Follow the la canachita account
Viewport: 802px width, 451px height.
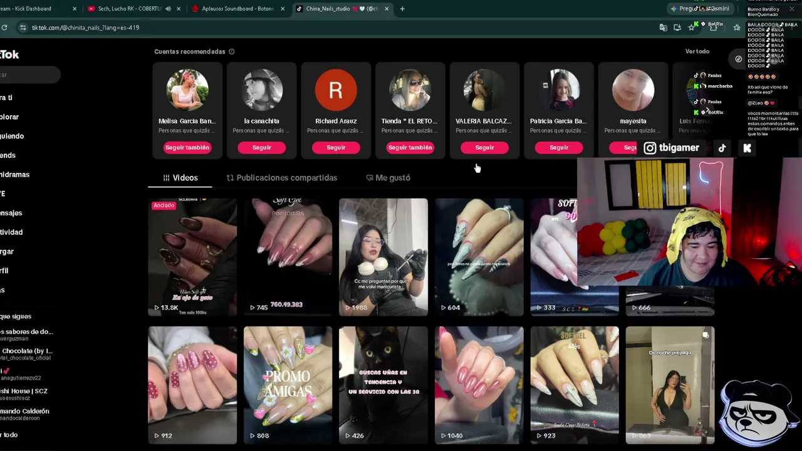point(261,147)
